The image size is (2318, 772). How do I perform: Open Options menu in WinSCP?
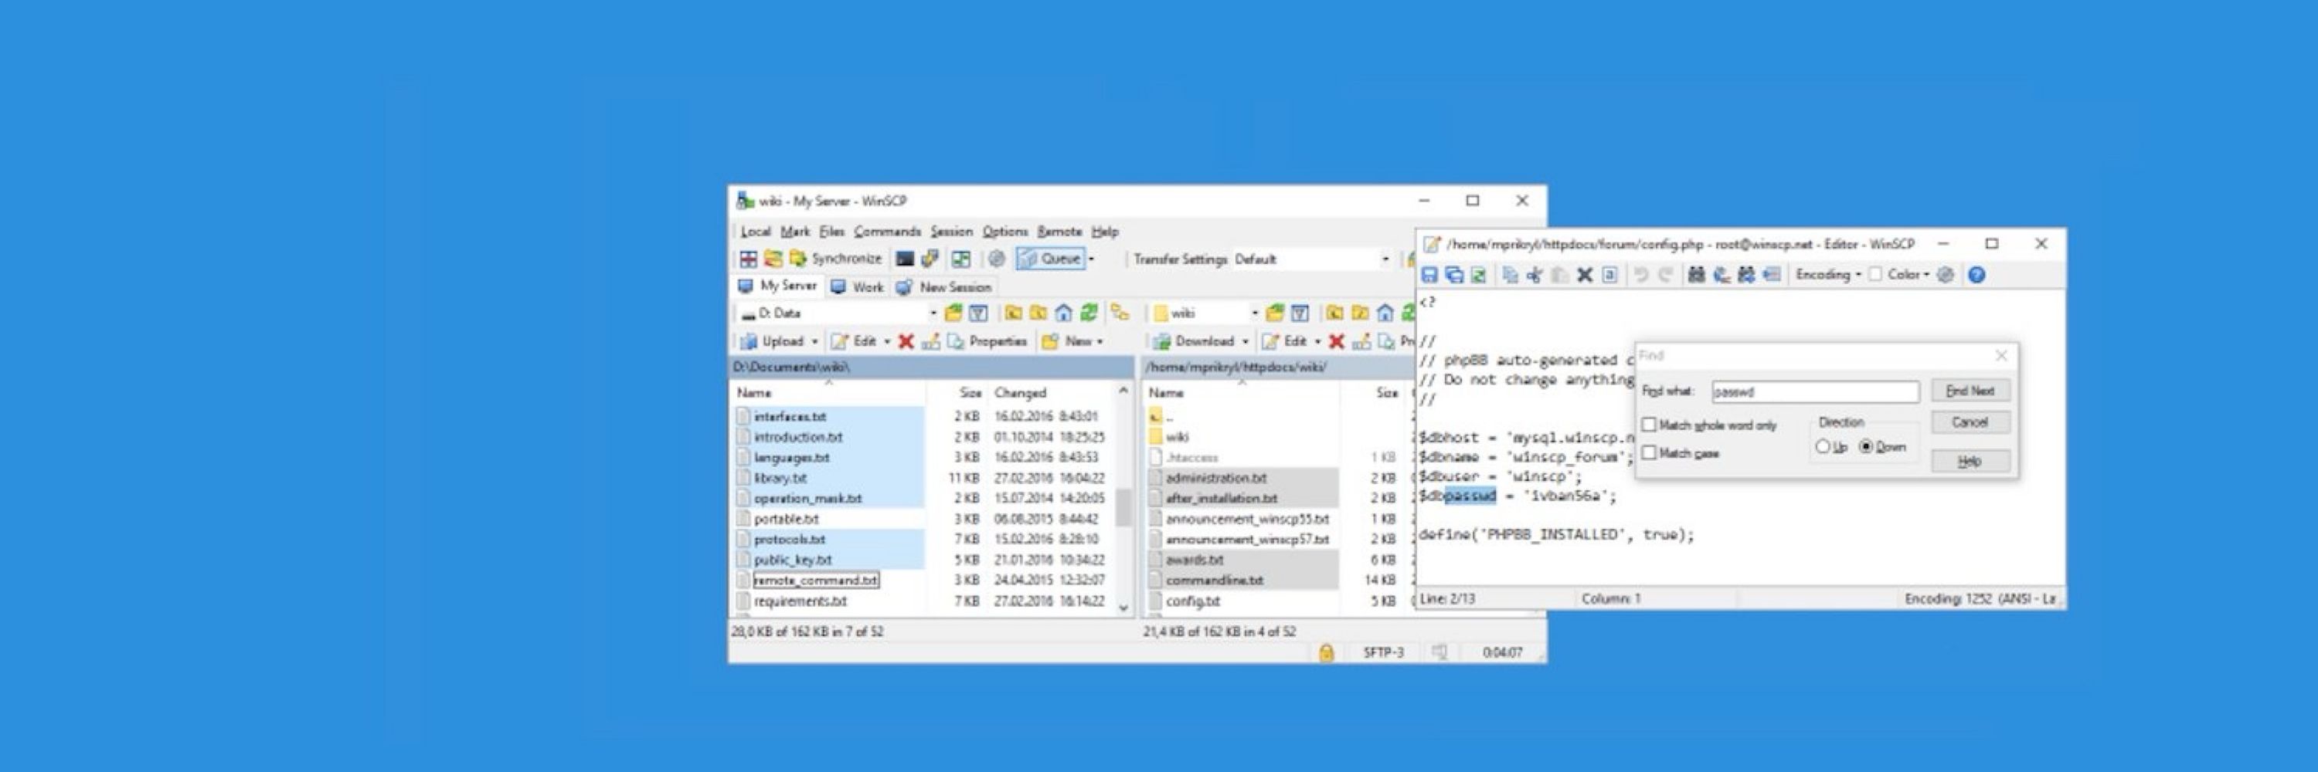pyautogui.click(x=1004, y=231)
